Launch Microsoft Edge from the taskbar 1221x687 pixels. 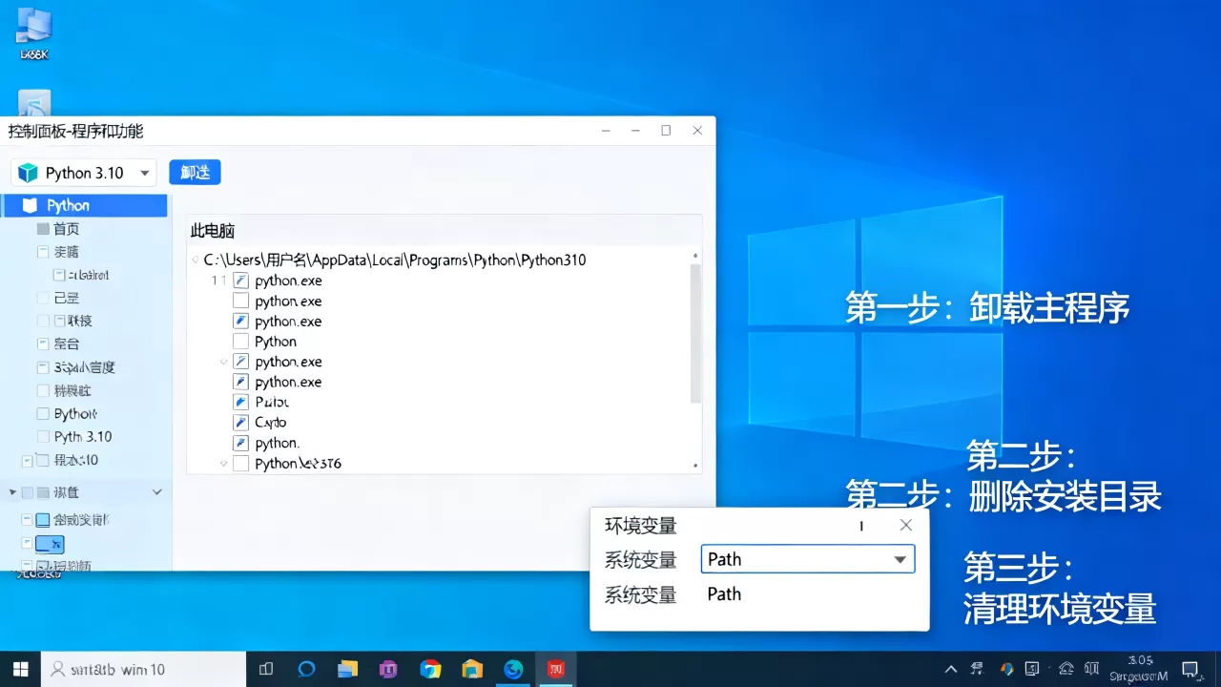(x=513, y=669)
